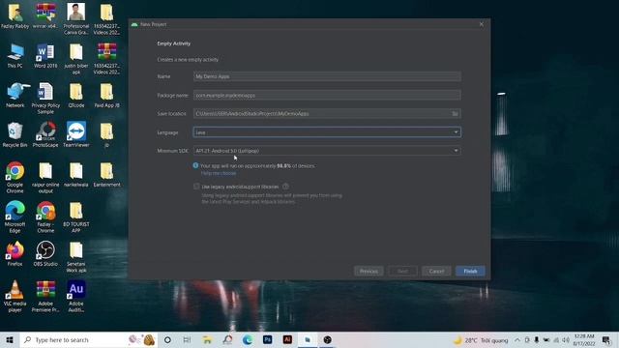The width and height of the screenshot is (619, 348).
Task: Open the BD TOURIST APP folder
Action: click(x=76, y=217)
